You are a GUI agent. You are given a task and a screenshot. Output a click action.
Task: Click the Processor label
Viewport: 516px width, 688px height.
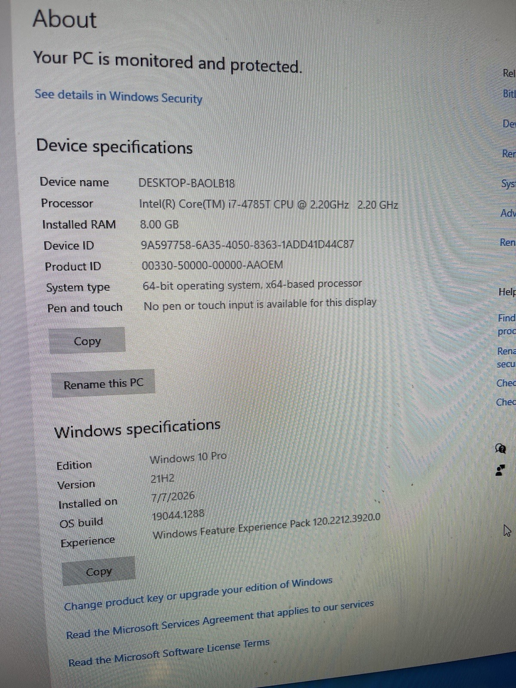pos(67,203)
